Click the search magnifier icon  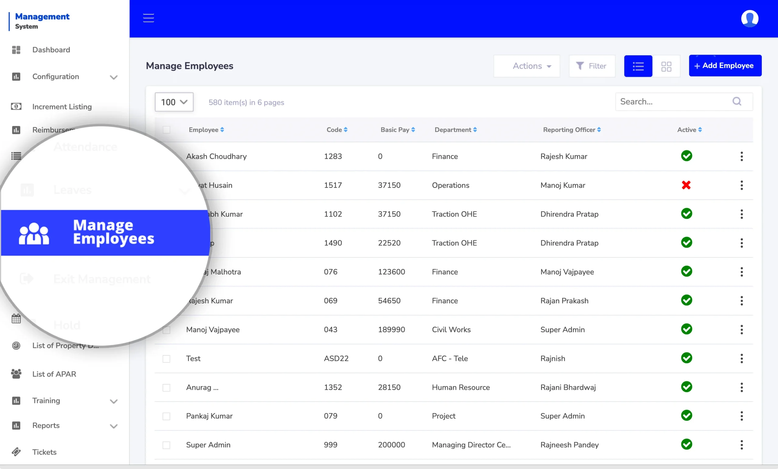tap(737, 101)
